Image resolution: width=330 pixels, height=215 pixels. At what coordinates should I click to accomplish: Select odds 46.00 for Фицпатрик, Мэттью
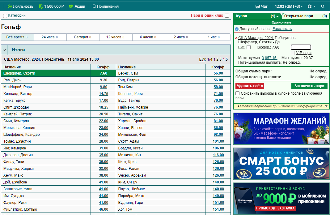click(x=104, y=209)
